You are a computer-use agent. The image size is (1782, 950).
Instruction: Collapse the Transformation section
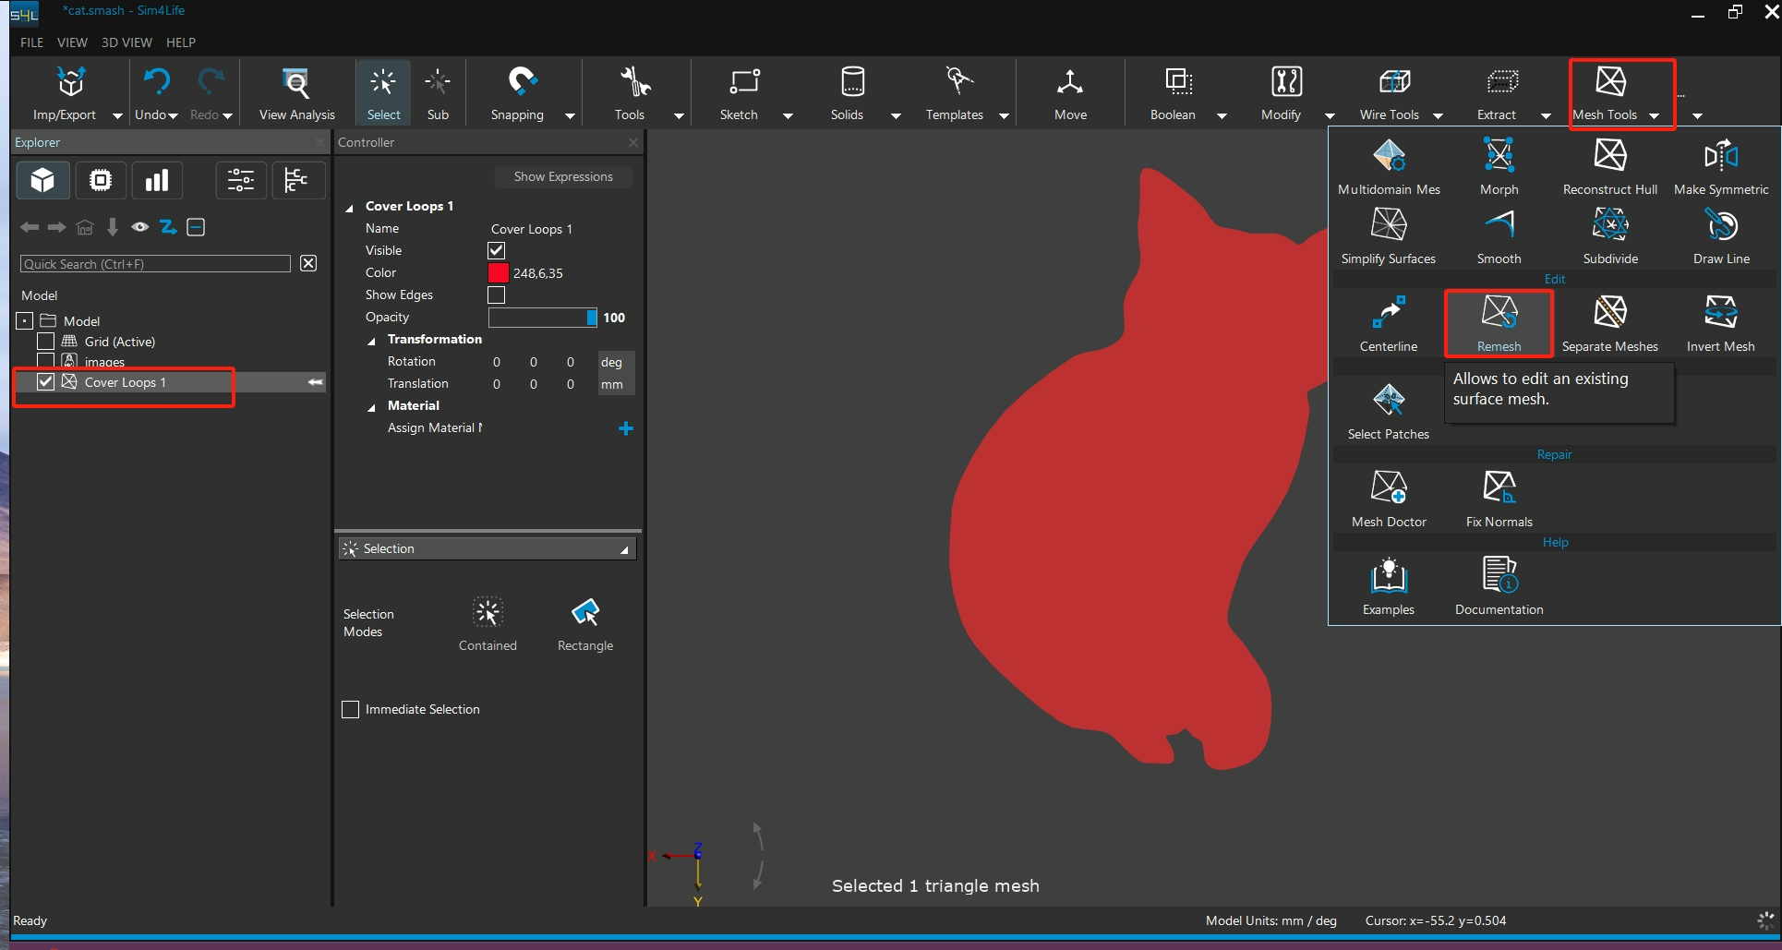372,341
